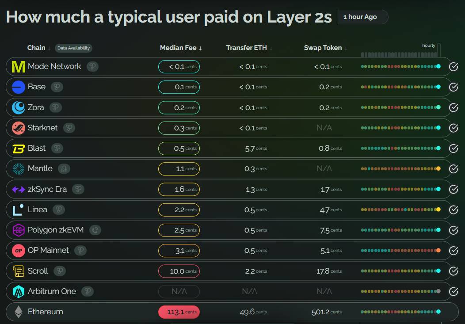Select the highlighted latest hour dot for Mode Network
The image size is (465, 324).
tap(438, 66)
